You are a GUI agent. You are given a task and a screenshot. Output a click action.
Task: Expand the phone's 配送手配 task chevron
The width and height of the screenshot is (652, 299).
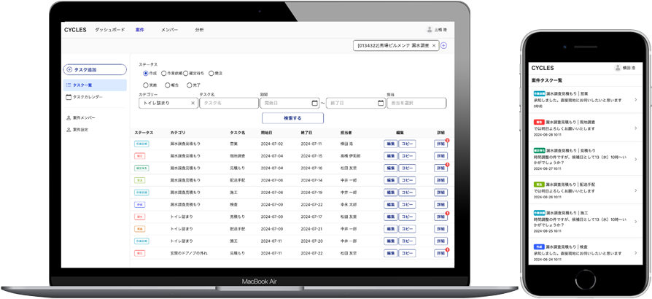point(636,190)
